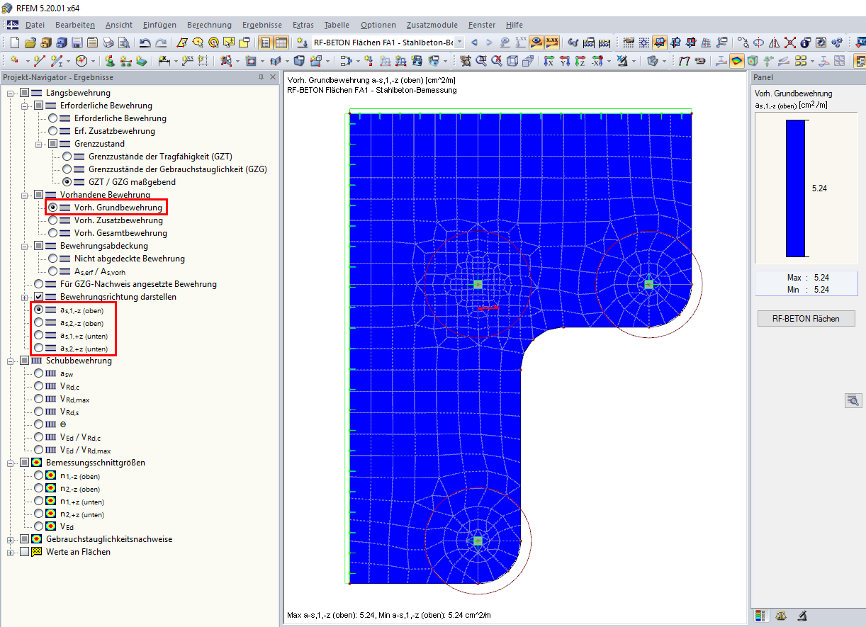Open the color scale tab icon in the panel

[x=762, y=616]
